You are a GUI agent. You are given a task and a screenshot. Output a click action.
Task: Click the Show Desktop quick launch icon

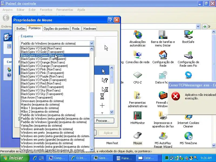41,158
